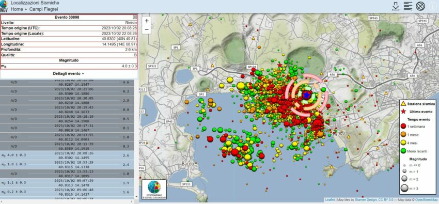Go to Home breadcrumb
Viewport: 439px width, 204px height.
click(x=17, y=9)
